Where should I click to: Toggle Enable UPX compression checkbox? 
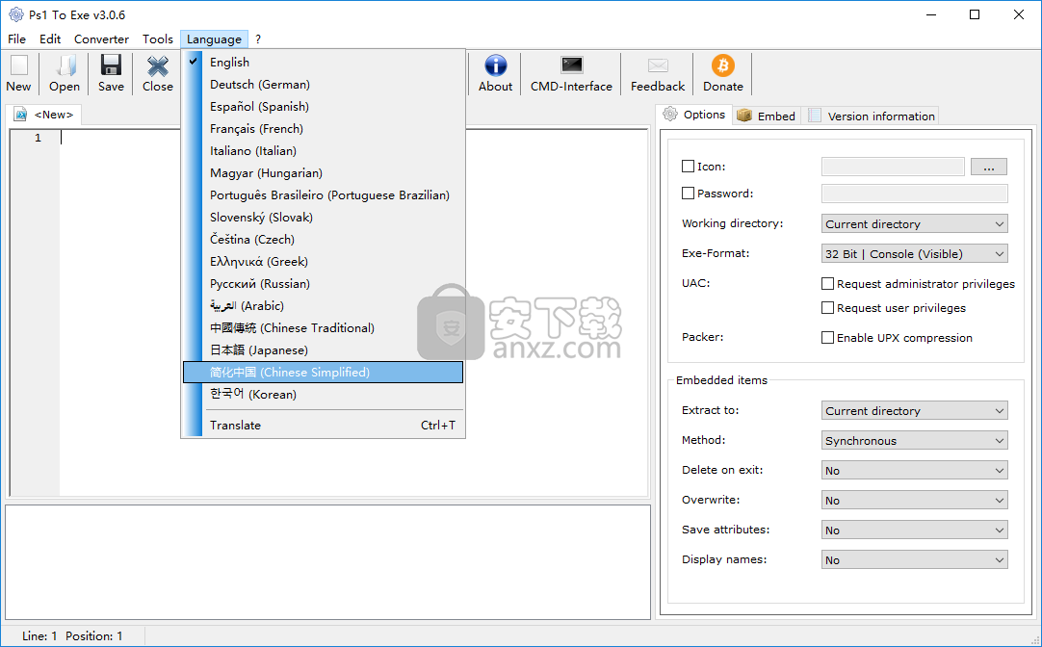(x=827, y=337)
